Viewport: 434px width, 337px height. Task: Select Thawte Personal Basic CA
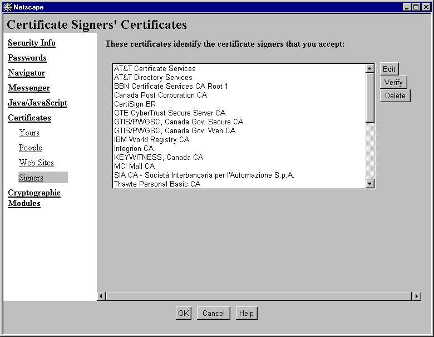(x=239, y=184)
